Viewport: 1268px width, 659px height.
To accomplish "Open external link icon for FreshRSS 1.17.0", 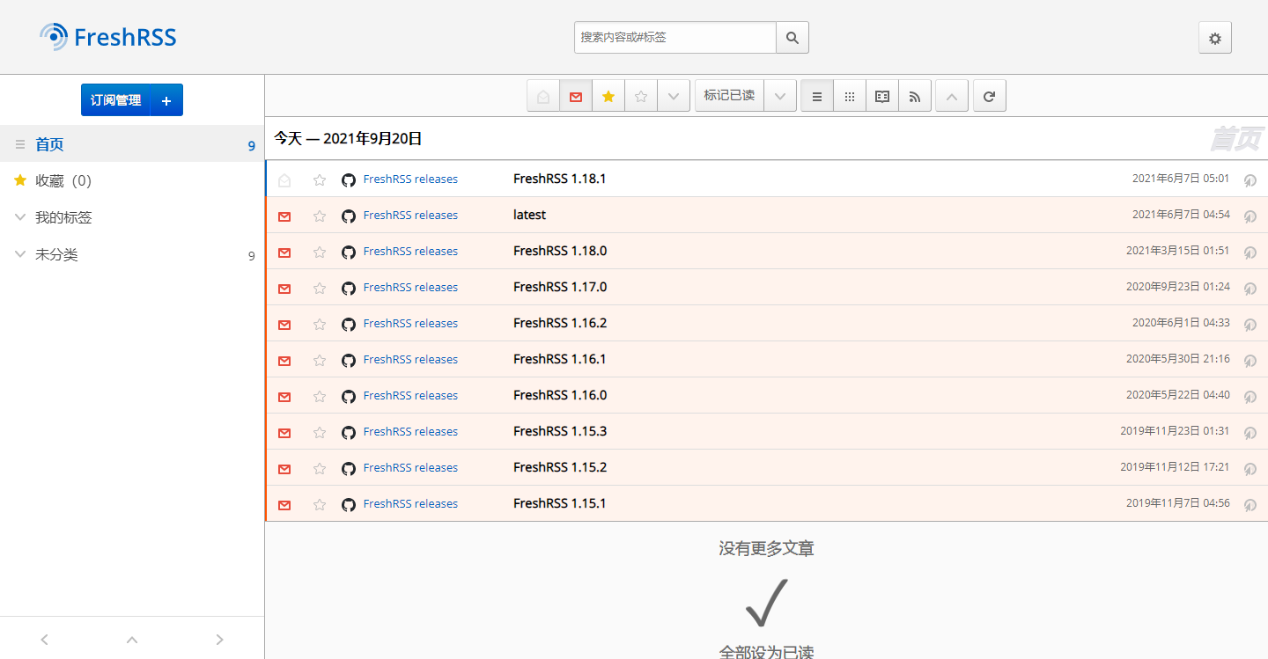I will click(1250, 289).
